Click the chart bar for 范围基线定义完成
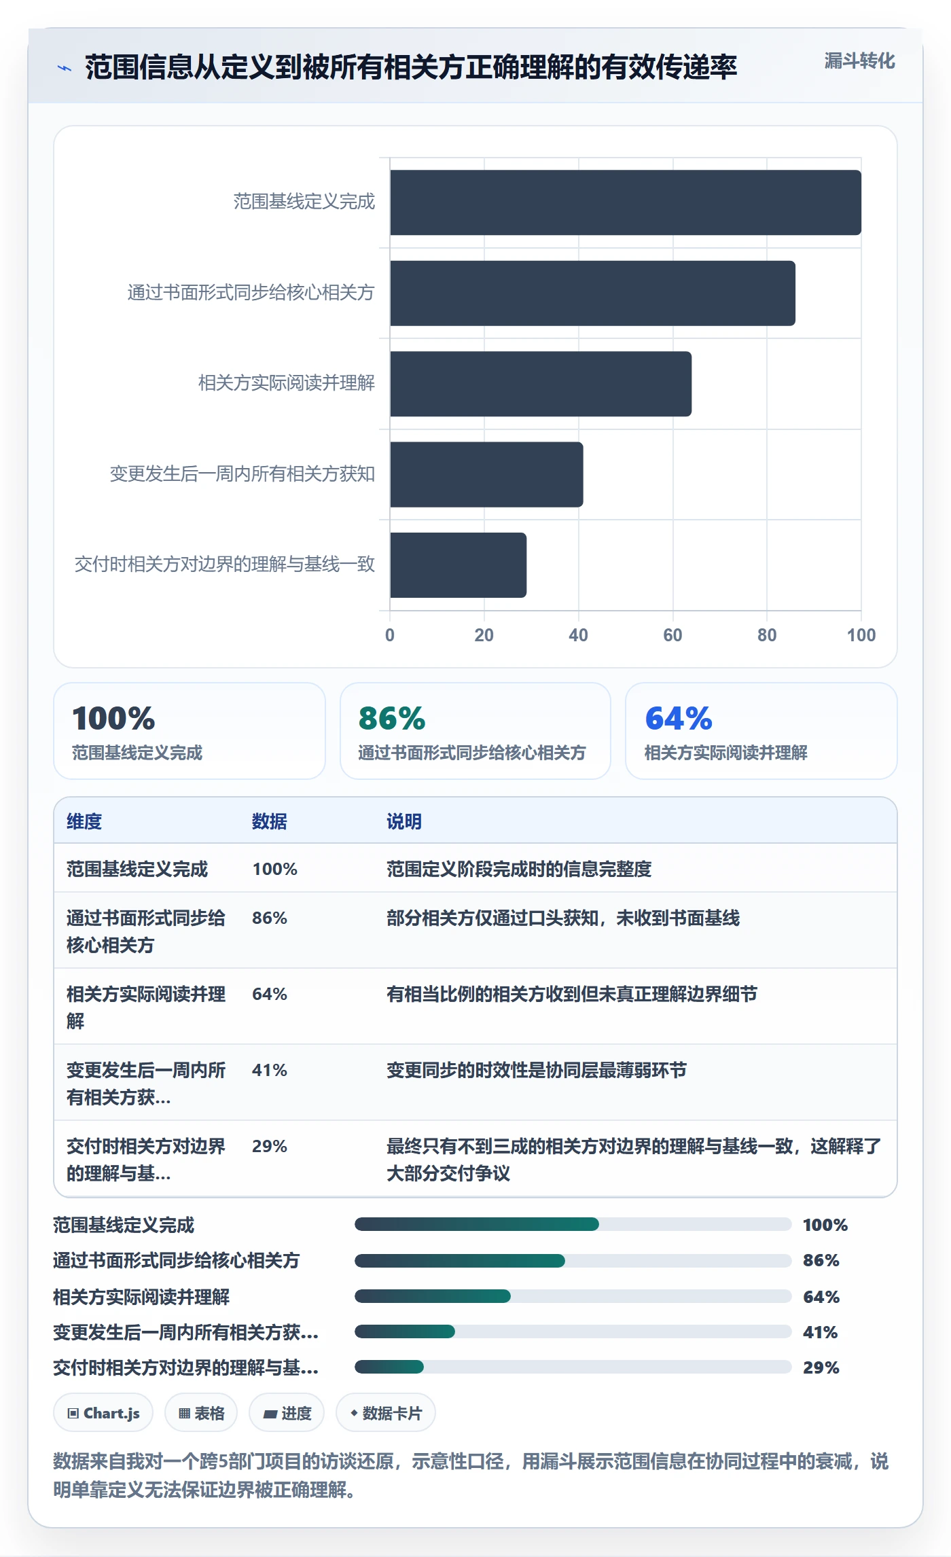The image size is (951, 1557). pyautogui.click(x=626, y=202)
